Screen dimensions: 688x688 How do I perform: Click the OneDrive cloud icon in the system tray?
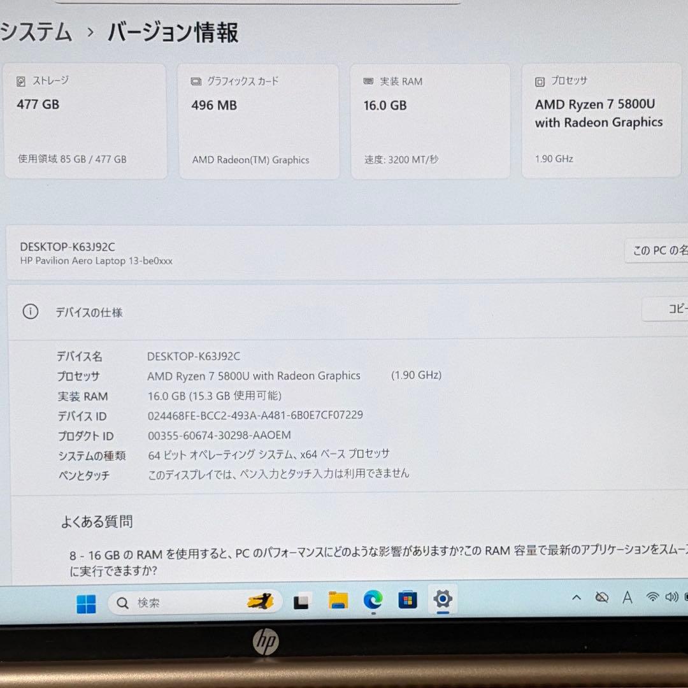click(601, 598)
